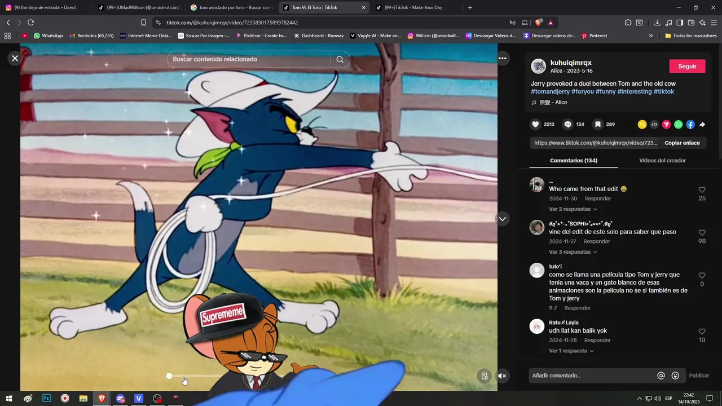Click the yellow repost icon
The width and height of the screenshot is (722, 406).
point(642,125)
